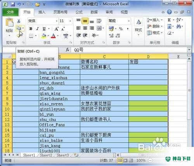Viewport: 194px width, 166px height.
Task: Click the Find and Select binoculars icon
Action: (x=178, y=26)
